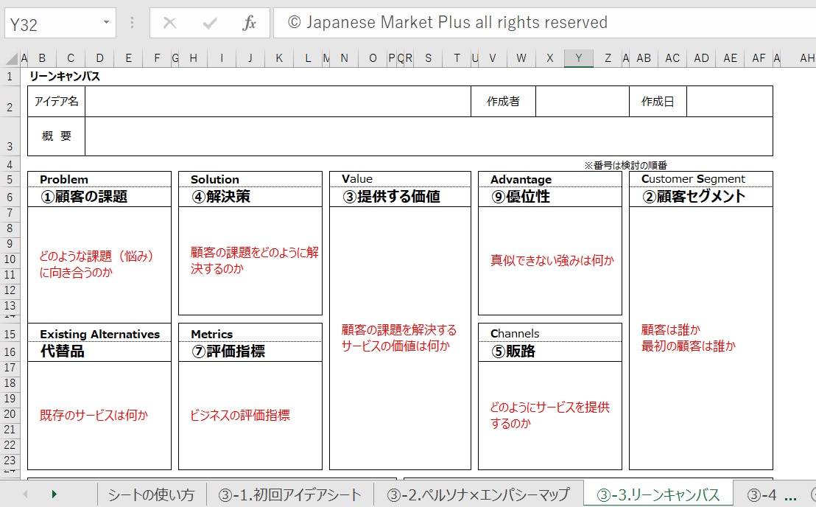
Task: Click the Existing Alternatives header cell
Action: pos(99,334)
